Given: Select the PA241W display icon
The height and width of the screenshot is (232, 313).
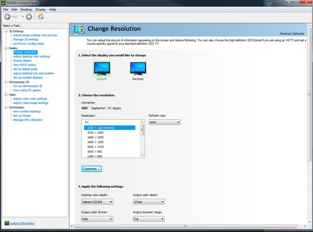Looking at the screenshot, I should (138, 68).
